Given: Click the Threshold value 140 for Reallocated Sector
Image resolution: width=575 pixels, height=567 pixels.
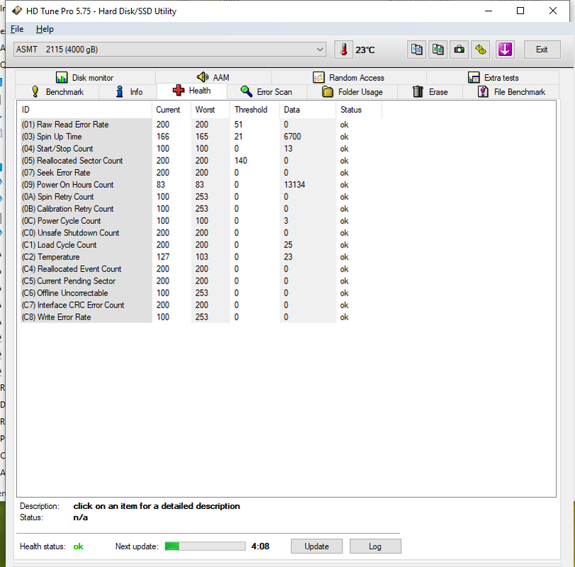Looking at the screenshot, I should coord(241,161).
